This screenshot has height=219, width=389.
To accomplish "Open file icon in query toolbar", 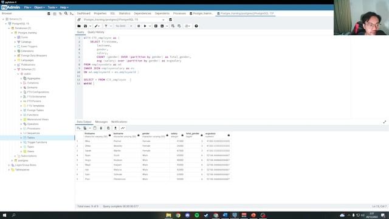I will [x=79, y=26].
